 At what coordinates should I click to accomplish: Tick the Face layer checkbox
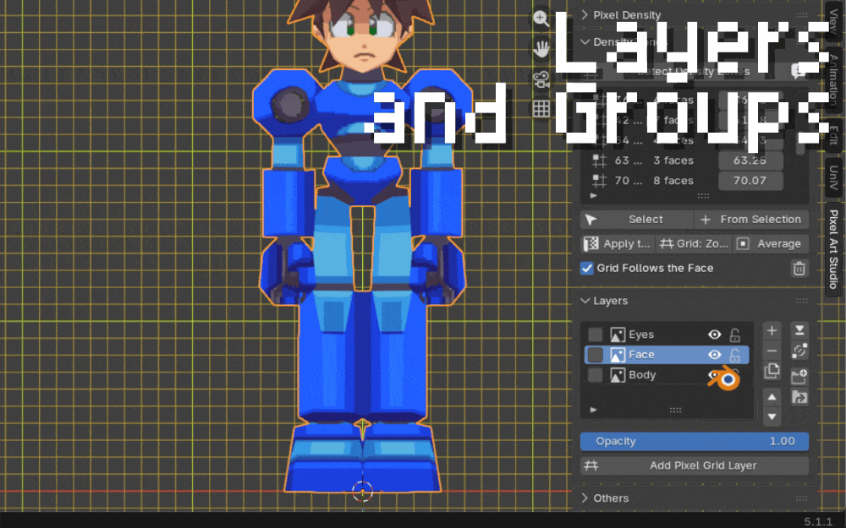[595, 355]
